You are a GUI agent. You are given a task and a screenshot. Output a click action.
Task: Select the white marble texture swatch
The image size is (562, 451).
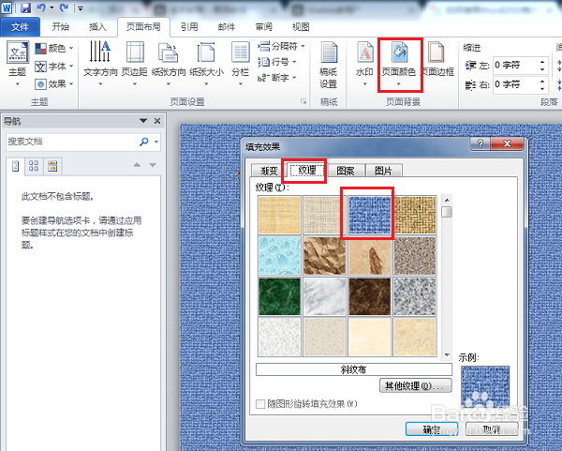(324, 296)
